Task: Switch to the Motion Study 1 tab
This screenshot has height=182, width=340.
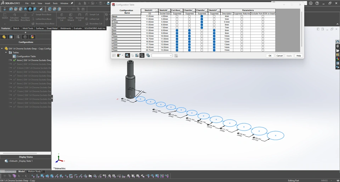Action: (x=35, y=171)
